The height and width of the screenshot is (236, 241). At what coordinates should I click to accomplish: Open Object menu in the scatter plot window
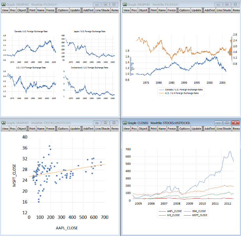coord(22,129)
